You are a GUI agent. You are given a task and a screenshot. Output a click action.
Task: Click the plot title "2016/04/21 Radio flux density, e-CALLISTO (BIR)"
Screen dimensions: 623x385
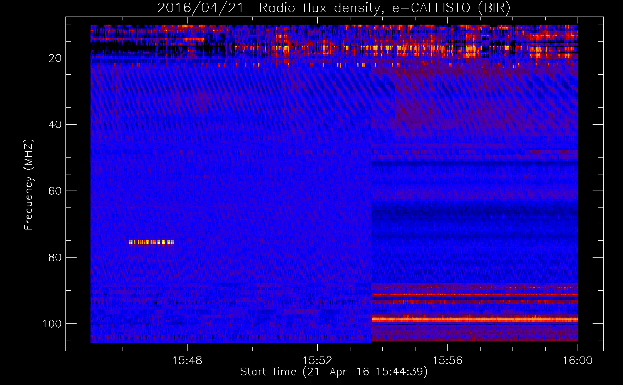click(334, 8)
